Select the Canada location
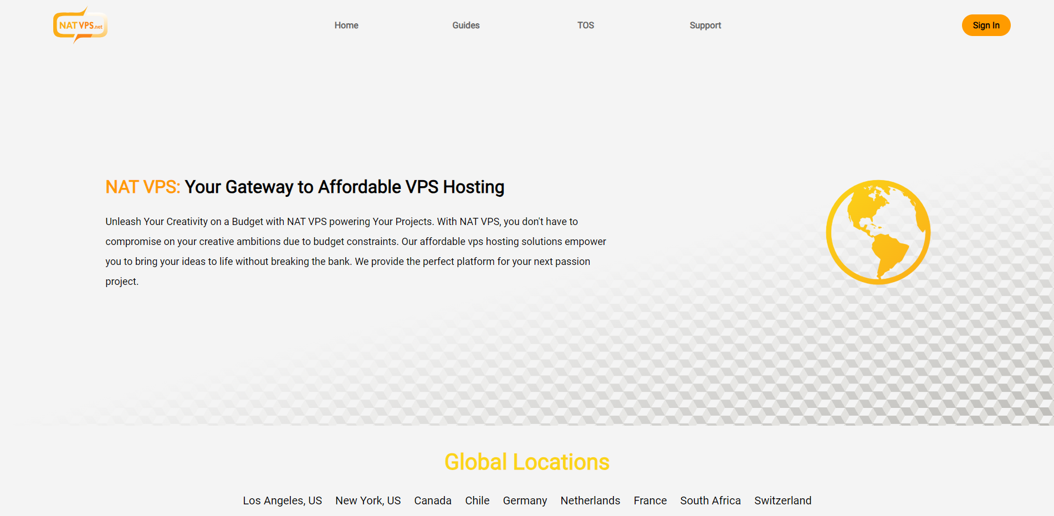 click(x=433, y=500)
